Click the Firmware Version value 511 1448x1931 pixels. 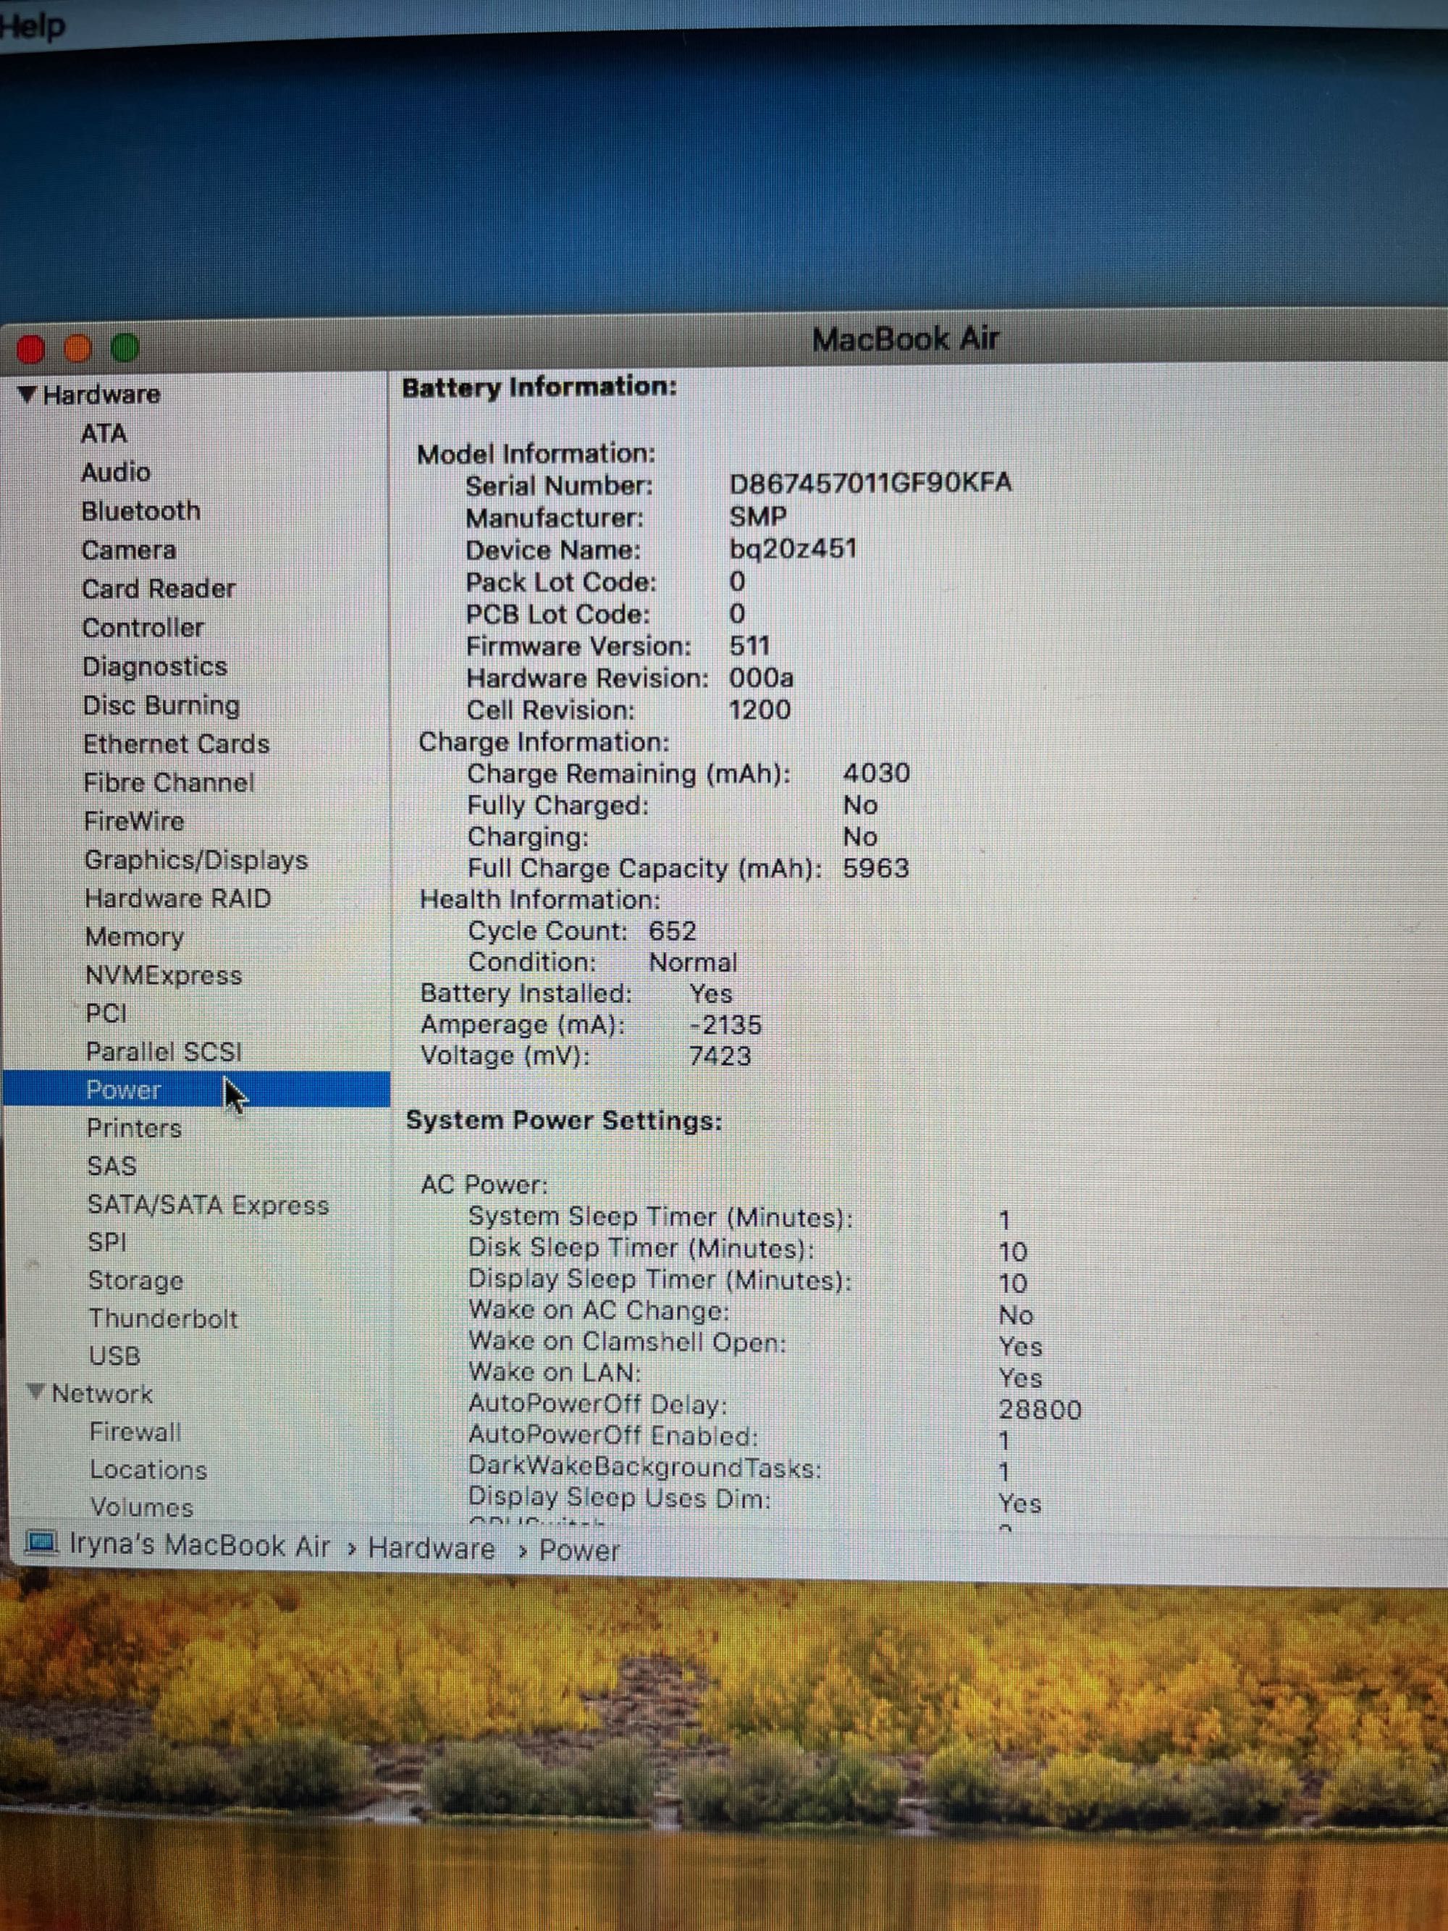click(x=750, y=646)
